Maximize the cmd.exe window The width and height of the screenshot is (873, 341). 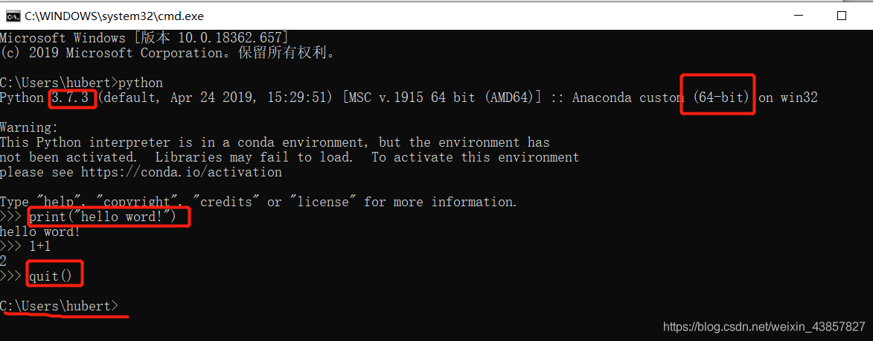pos(841,16)
